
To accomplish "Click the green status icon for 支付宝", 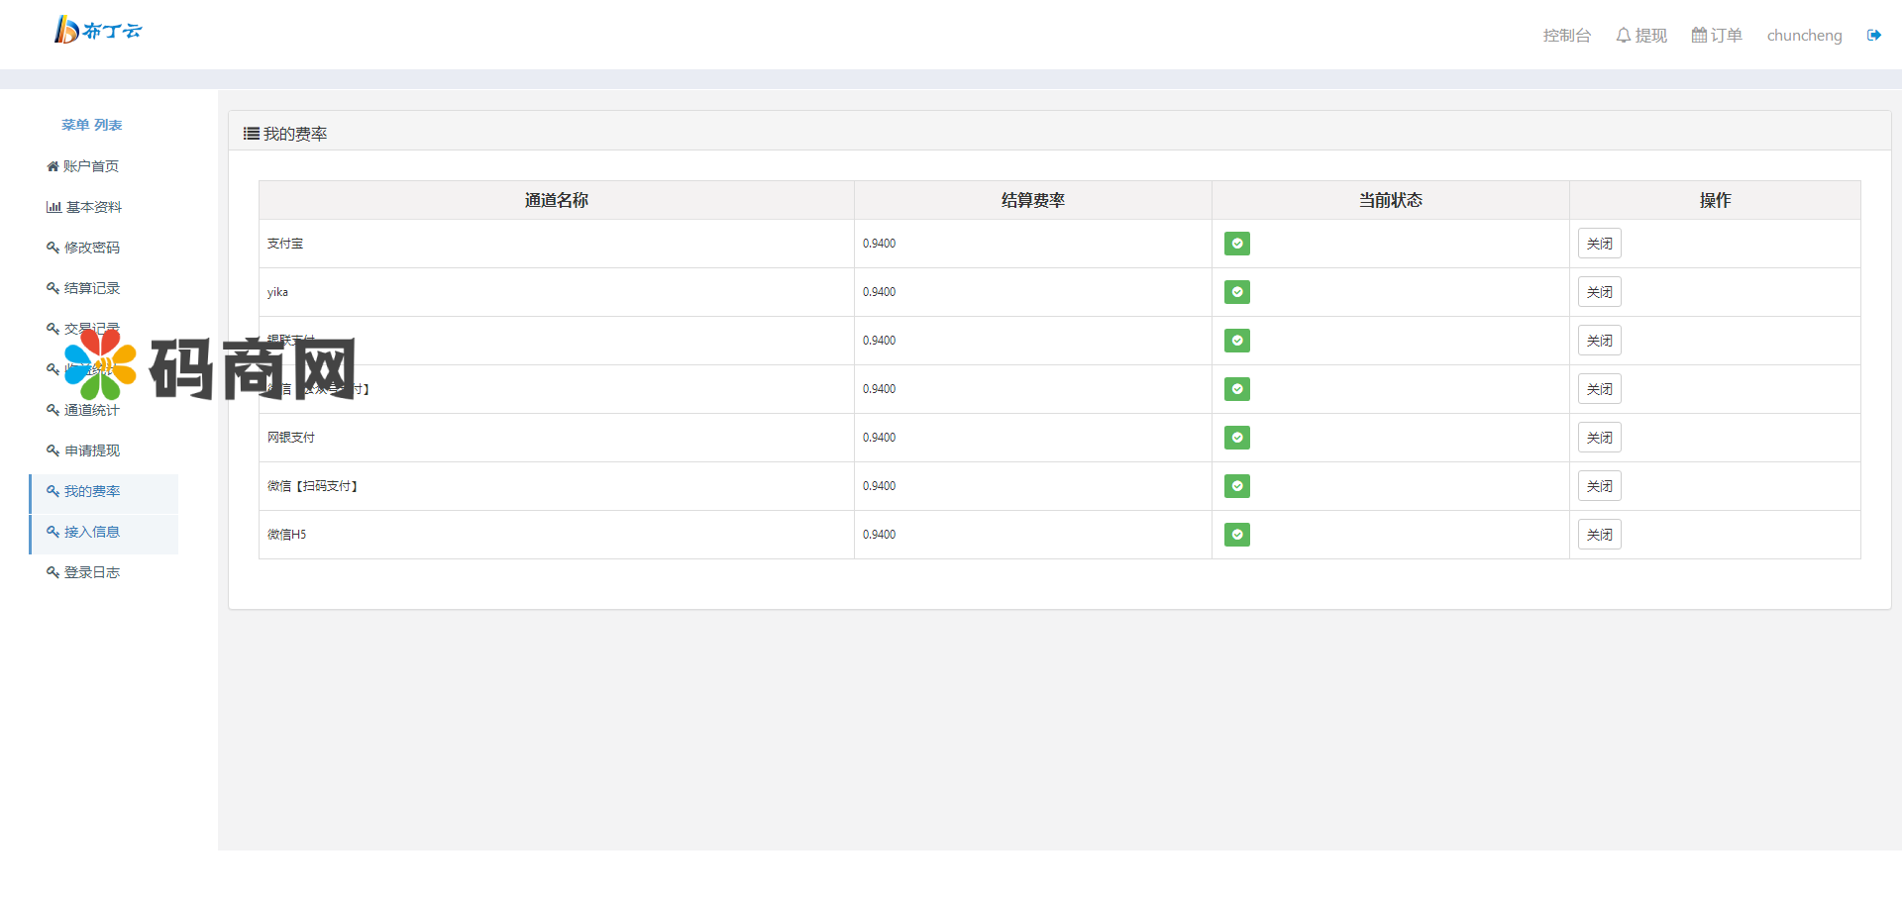I will [x=1236, y=244].
